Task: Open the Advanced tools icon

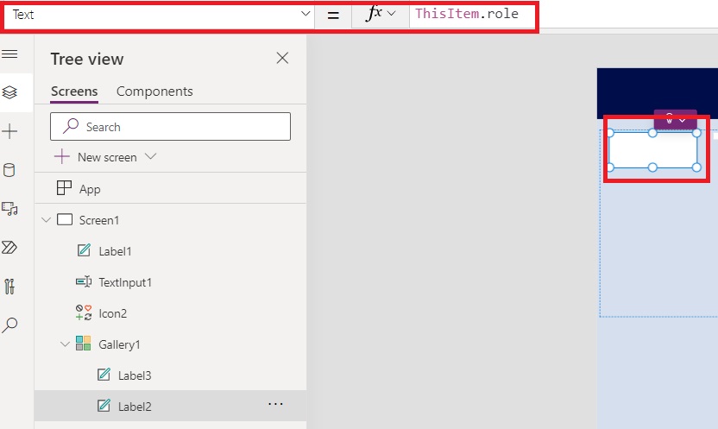Action: pyautogui.click(x=9, y=286)
